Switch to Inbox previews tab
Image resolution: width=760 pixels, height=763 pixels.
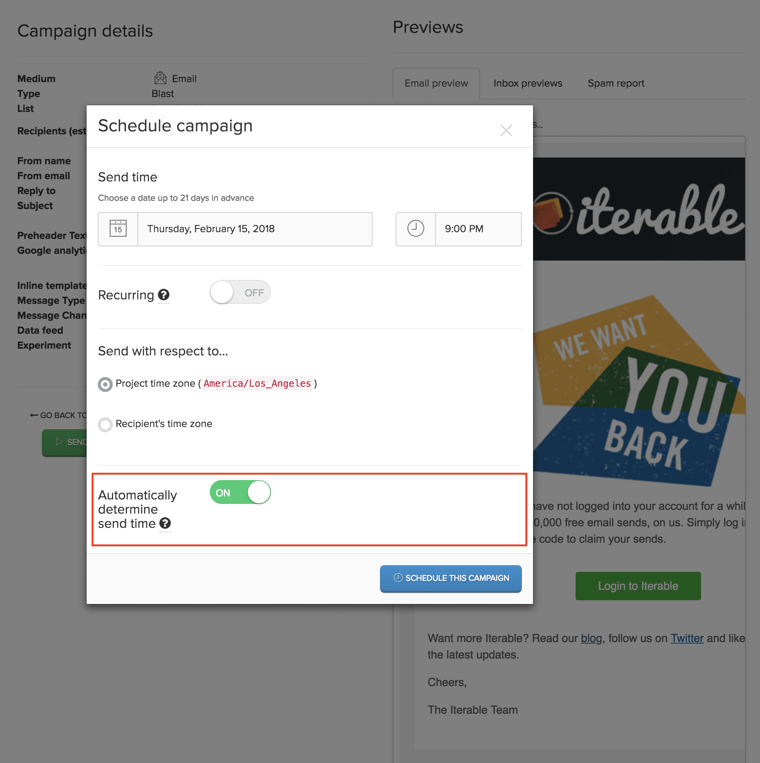pos(527,83)
